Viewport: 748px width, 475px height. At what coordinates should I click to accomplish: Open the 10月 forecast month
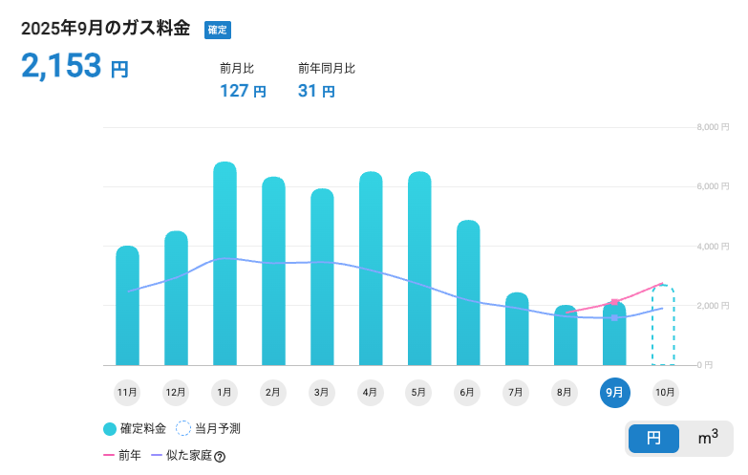pyautogui.click(x=663, y=392)
